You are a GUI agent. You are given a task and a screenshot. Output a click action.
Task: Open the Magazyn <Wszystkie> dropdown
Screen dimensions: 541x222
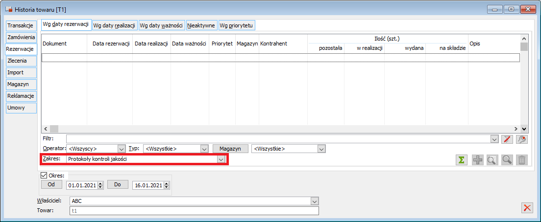click(321, 149)
